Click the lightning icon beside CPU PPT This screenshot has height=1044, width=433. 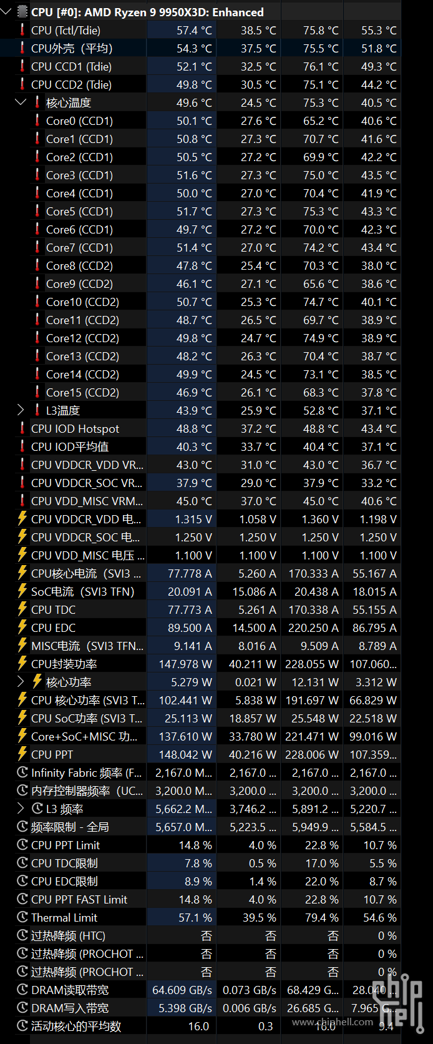pyautogui.click(x=22, y=754)
